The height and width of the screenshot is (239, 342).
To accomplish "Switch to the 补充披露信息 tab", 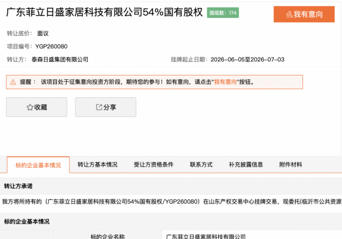I will (246, 165).
